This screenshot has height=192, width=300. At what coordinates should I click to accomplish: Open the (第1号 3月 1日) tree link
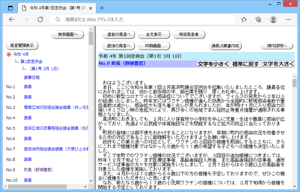click(44, 69)
